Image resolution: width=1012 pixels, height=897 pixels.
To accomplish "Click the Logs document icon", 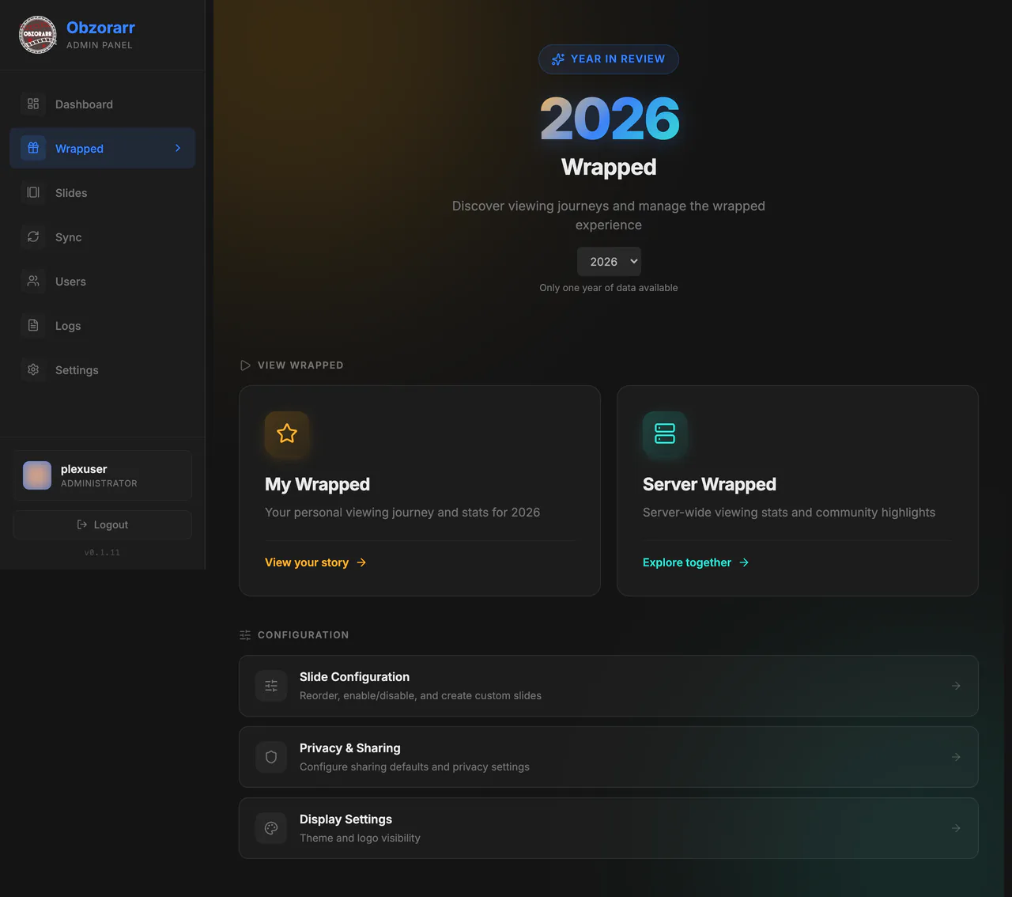I will pyautogui.click(x=33, y=325).
